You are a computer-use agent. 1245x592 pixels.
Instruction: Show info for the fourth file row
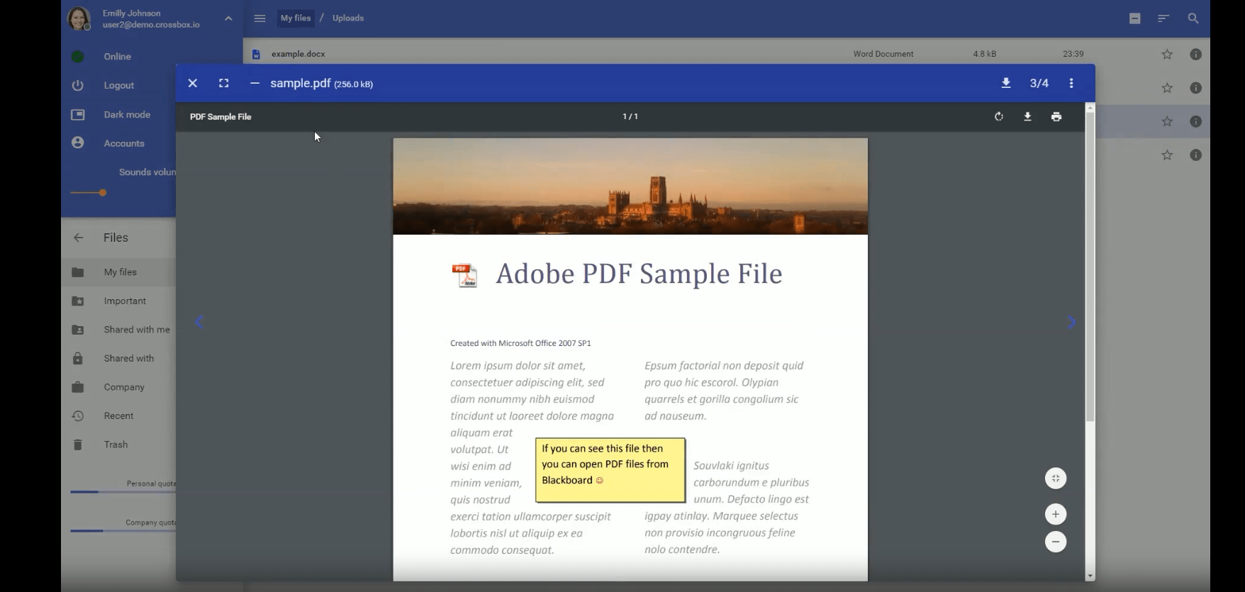click(x=1196, y=155)
